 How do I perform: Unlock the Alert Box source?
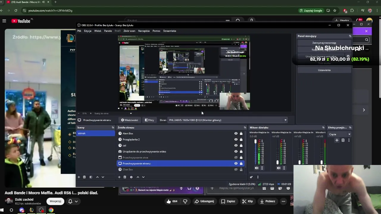241,133
